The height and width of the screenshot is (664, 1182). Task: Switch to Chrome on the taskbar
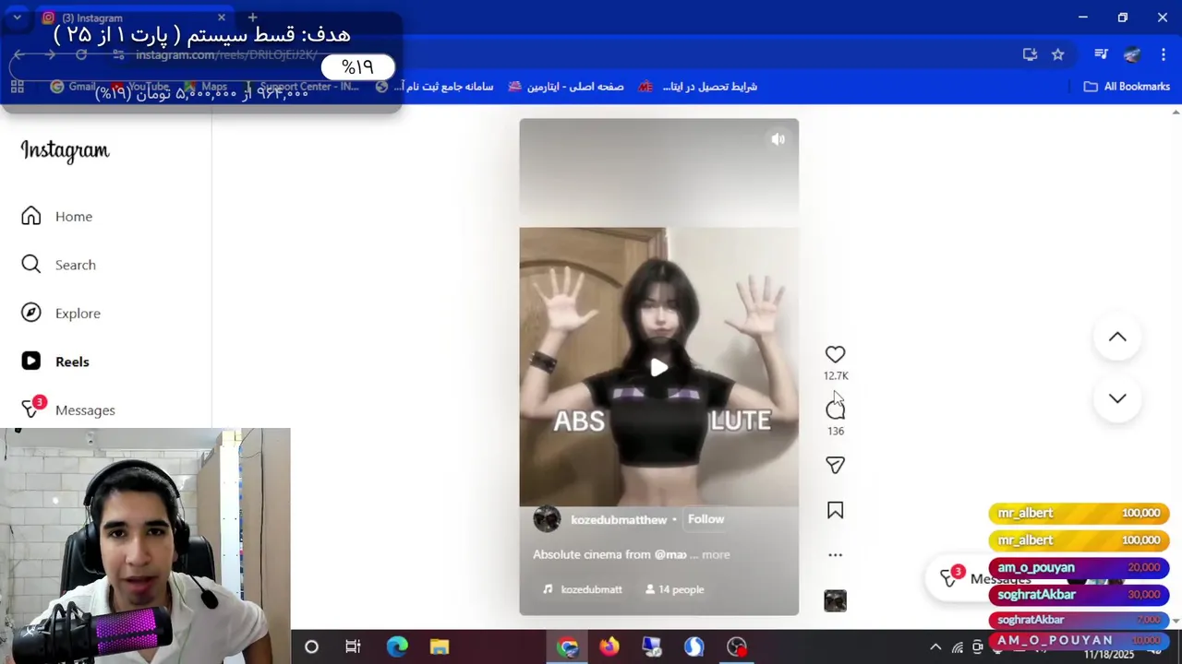(x=567, y=646)
